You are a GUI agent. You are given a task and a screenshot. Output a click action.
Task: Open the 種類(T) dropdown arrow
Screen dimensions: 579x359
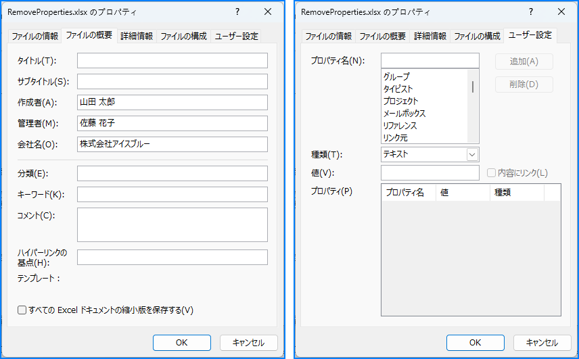(x=472, y=155)
